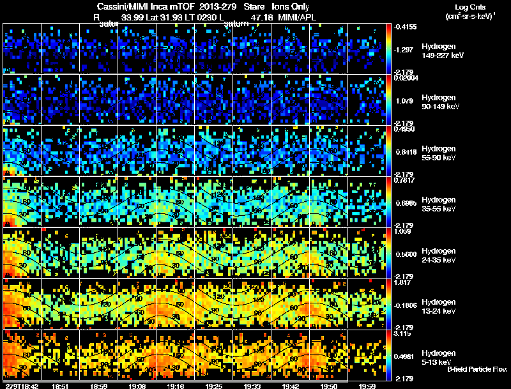Click the '1.079' colorbar value
This screenshot has height=389, width=511.
point(404,101)
